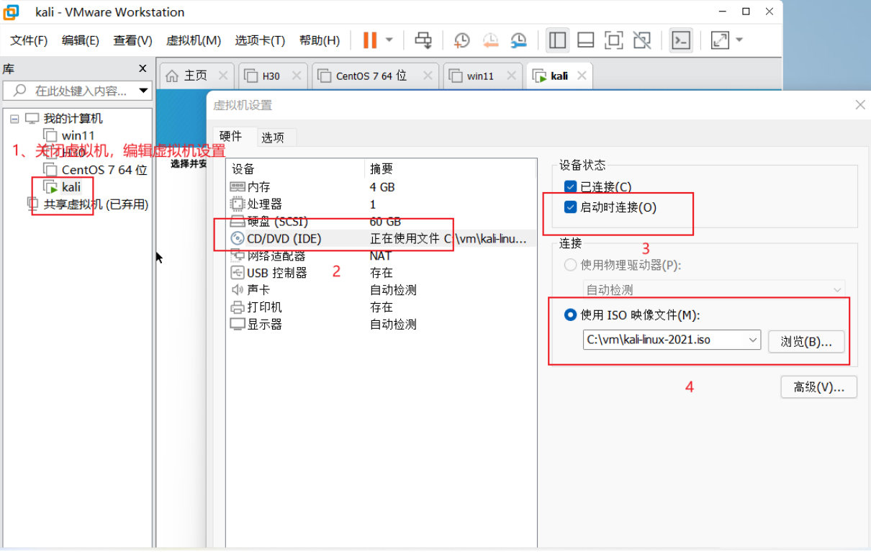Open the console view icon

[680, 40]
